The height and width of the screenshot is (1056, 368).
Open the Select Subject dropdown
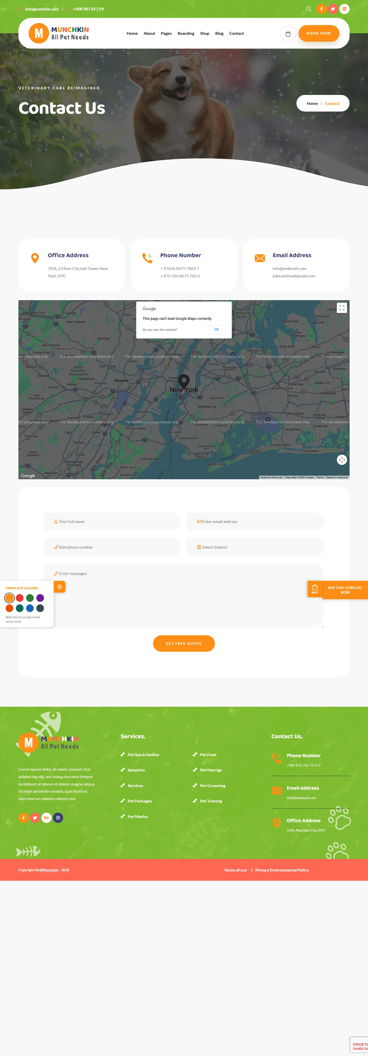tap(255, 547)
